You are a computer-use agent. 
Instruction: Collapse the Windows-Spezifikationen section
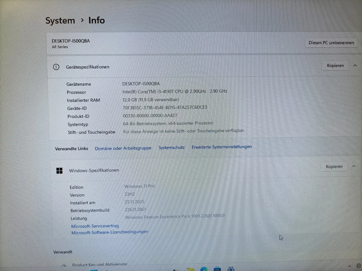tap(353, 166)
